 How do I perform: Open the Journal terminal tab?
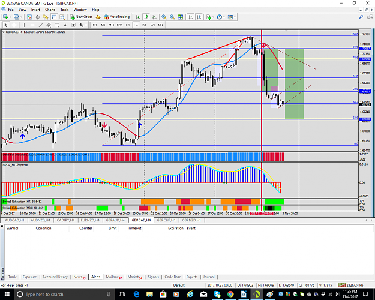(209, 277)
